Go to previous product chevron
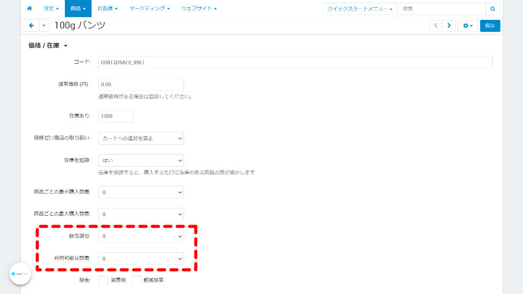 [x=436, y=26]
